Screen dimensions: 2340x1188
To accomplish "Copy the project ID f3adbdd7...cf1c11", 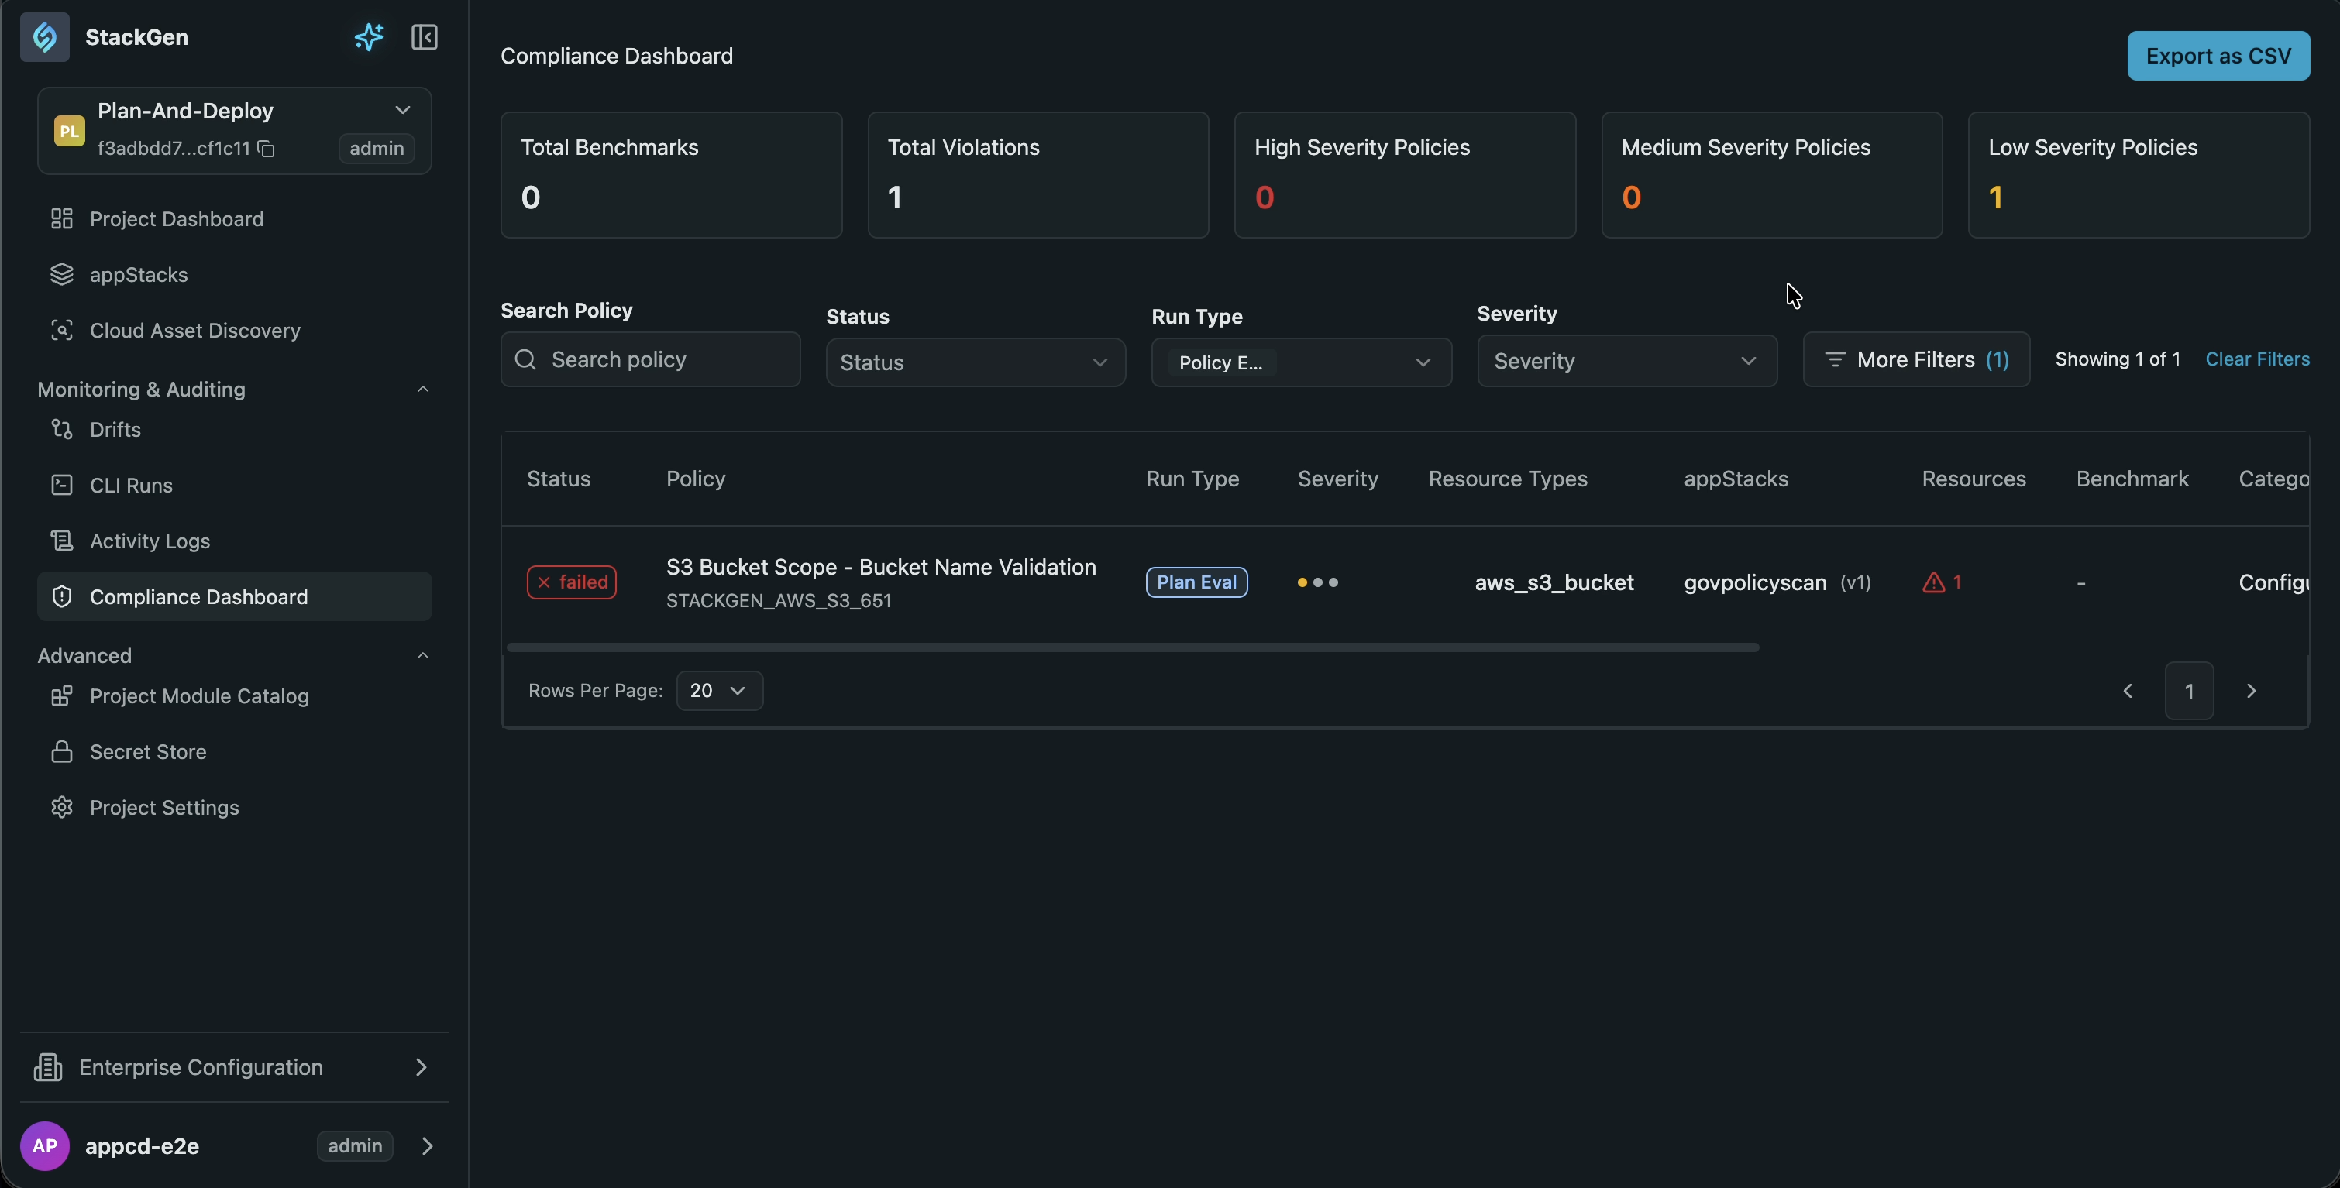I will tap(267, 148).
